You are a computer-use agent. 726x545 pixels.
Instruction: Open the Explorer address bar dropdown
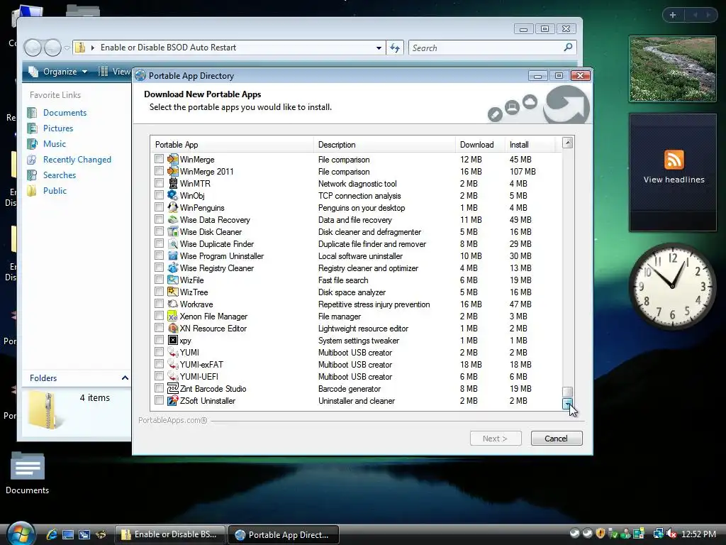click(x=379, y=48)
